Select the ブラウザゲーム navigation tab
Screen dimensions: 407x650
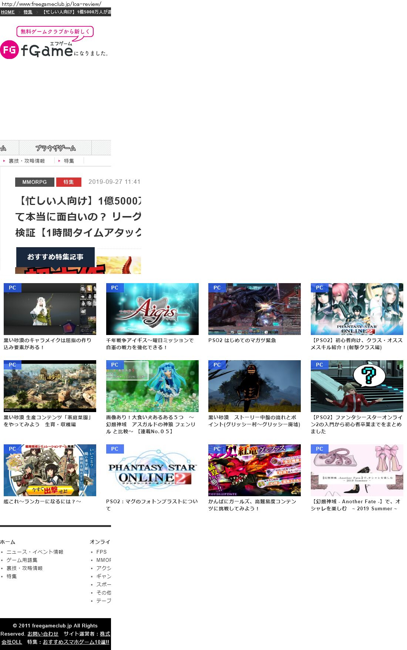[55, 148]
